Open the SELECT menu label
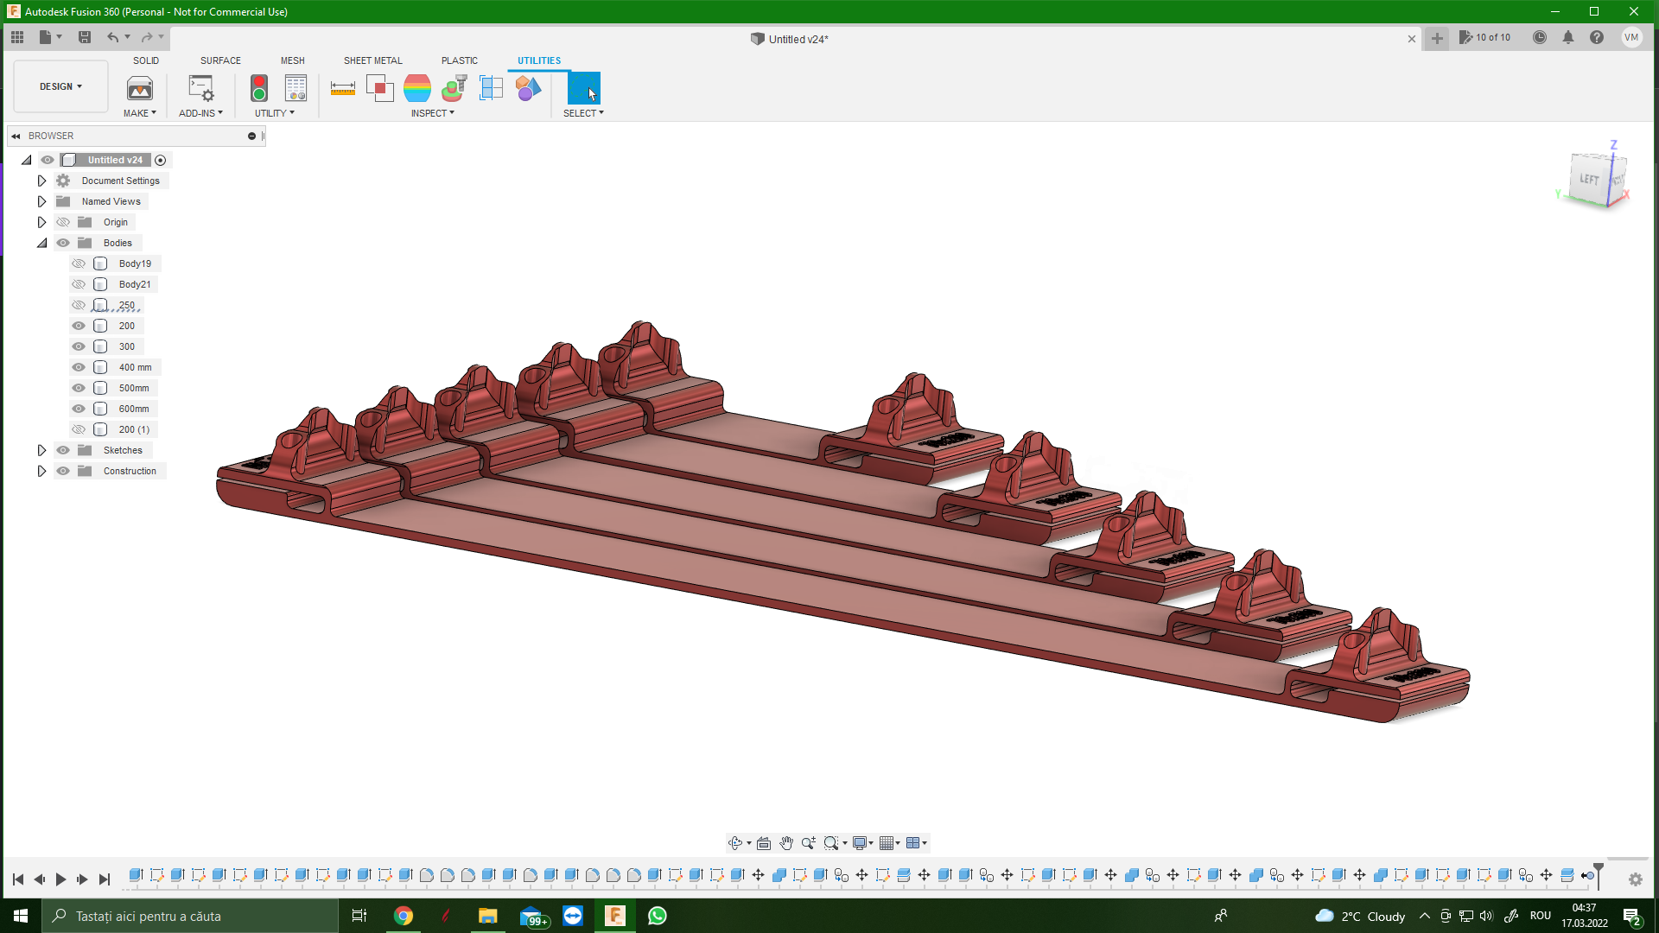This screenshot has height=933, width=1659. click(583, 113)
